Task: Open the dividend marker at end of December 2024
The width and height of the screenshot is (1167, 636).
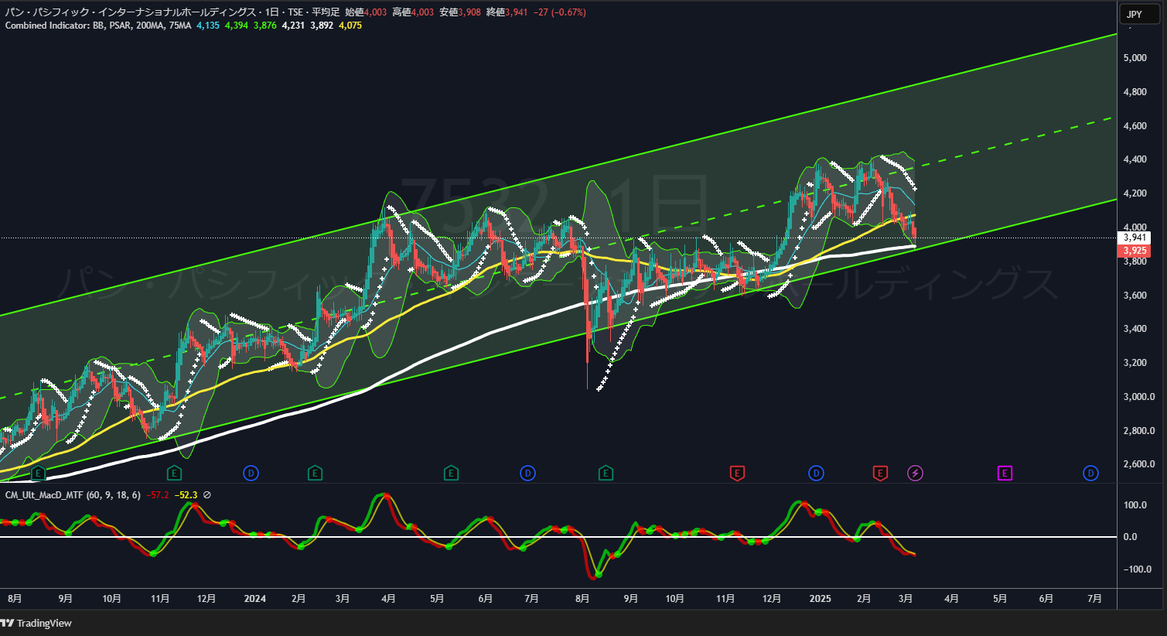Action: [x=816, y=473]
